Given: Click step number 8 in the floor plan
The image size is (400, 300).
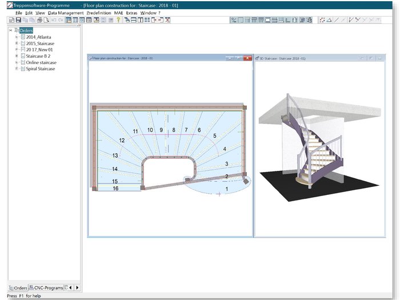Looking at the screenshot, I should point(174,130).
